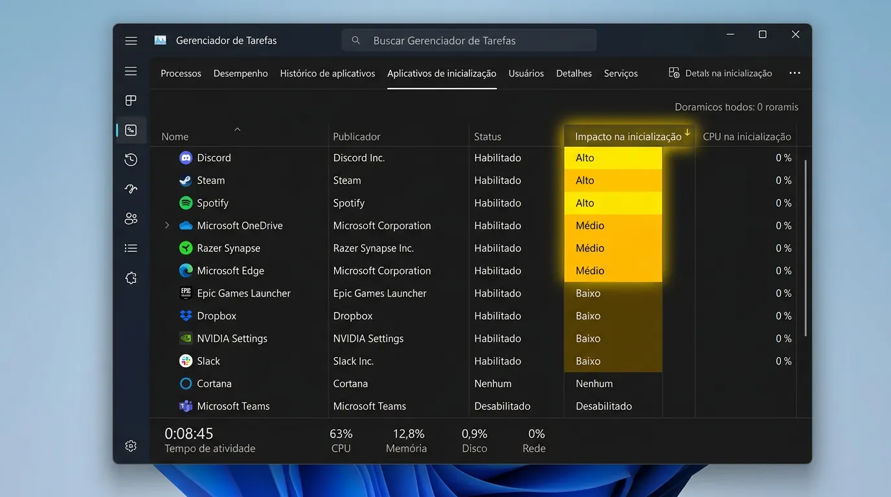Click the Discord Inc. publisher cell
The width and height of the screenshot is (891, 497).
359,158
